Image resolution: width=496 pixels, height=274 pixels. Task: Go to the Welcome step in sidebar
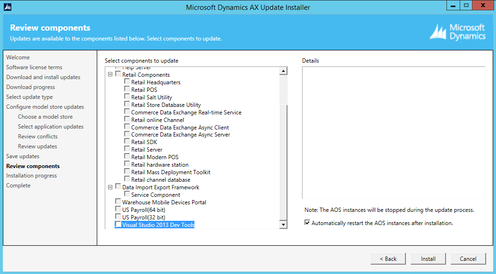click(x=18, y=57)
